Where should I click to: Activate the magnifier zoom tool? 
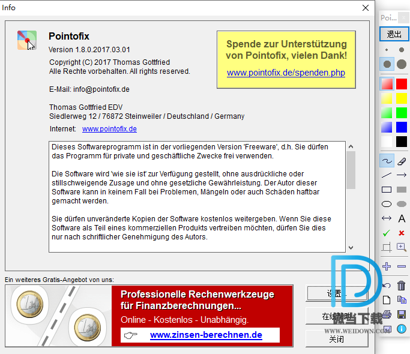click(x=402, y=247)
